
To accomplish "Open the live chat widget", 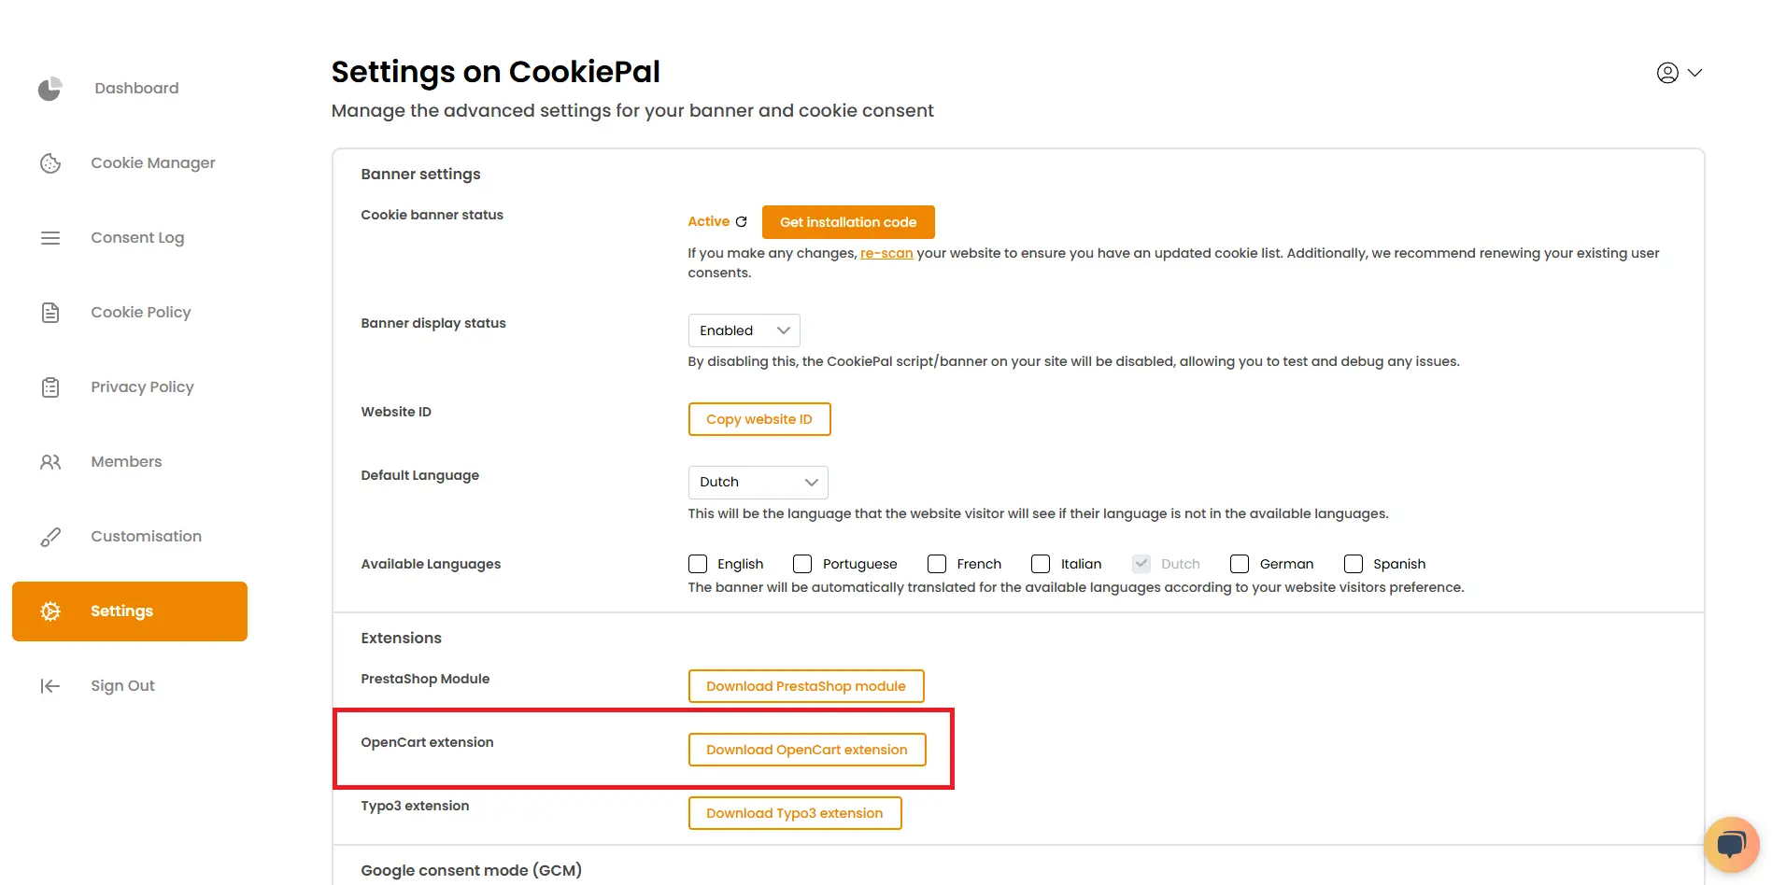I will click(1731, 843).
